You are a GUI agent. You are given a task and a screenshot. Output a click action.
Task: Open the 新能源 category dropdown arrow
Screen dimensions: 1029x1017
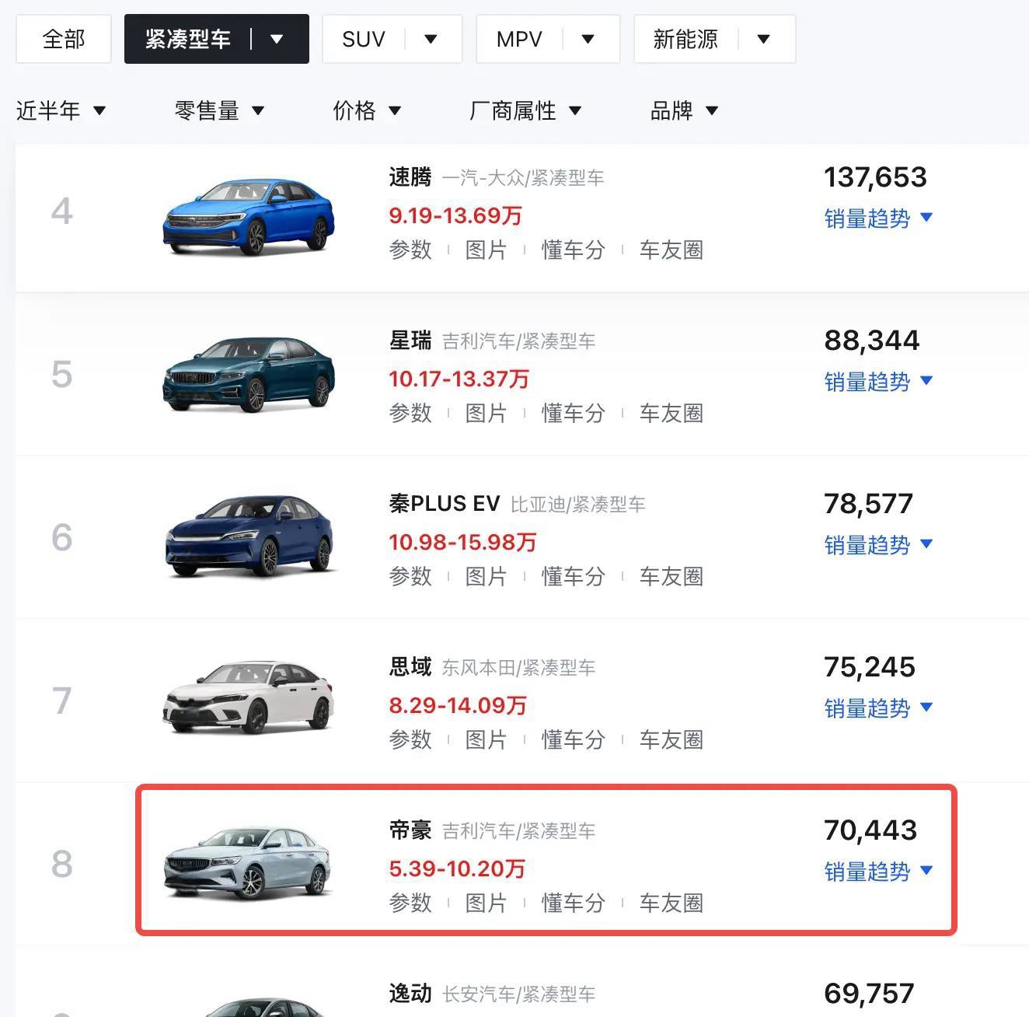[763, 39]
